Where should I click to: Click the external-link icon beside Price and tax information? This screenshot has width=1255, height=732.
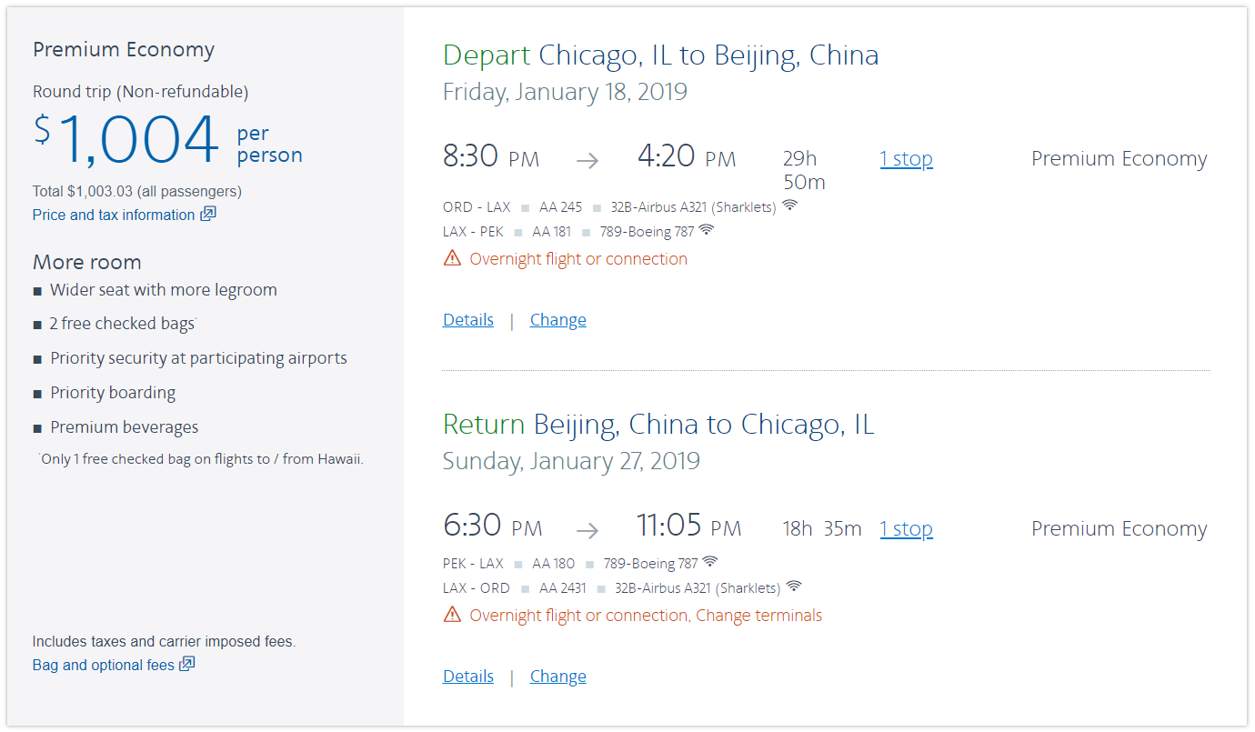click(x=208, y=215)
